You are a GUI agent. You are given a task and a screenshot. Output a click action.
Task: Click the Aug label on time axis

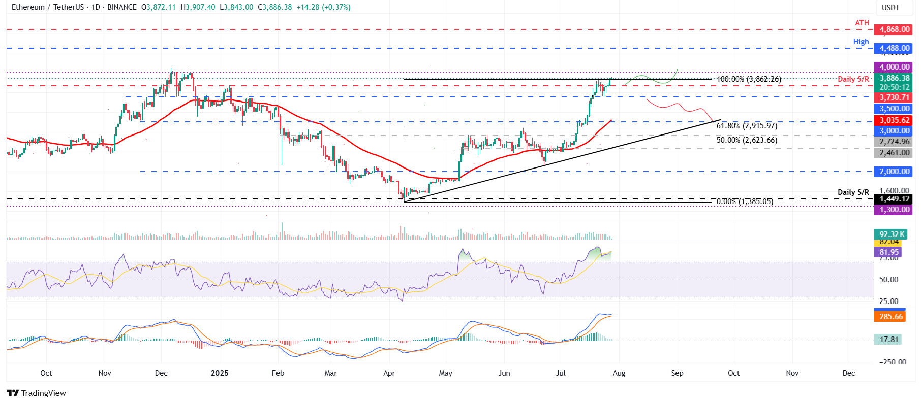[619, 373]
